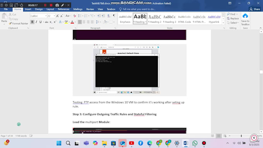
Task: Increase indent icon
Action: pyautogui.click(x=103, y=16)
